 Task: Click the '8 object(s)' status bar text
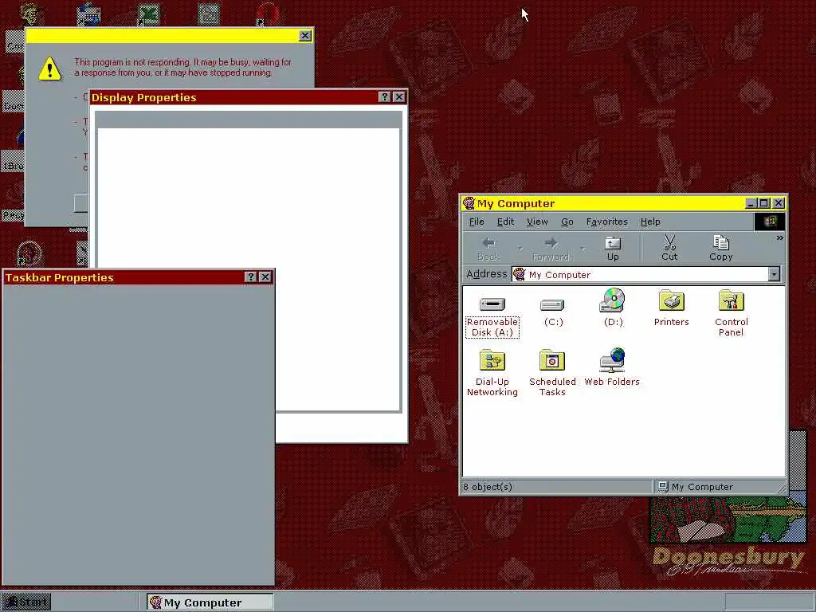coord(488,487)
